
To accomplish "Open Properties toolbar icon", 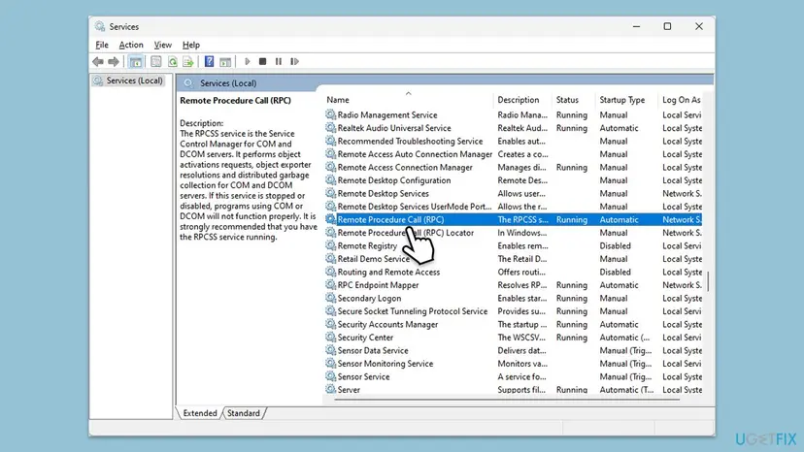I will tap(156, 61).
